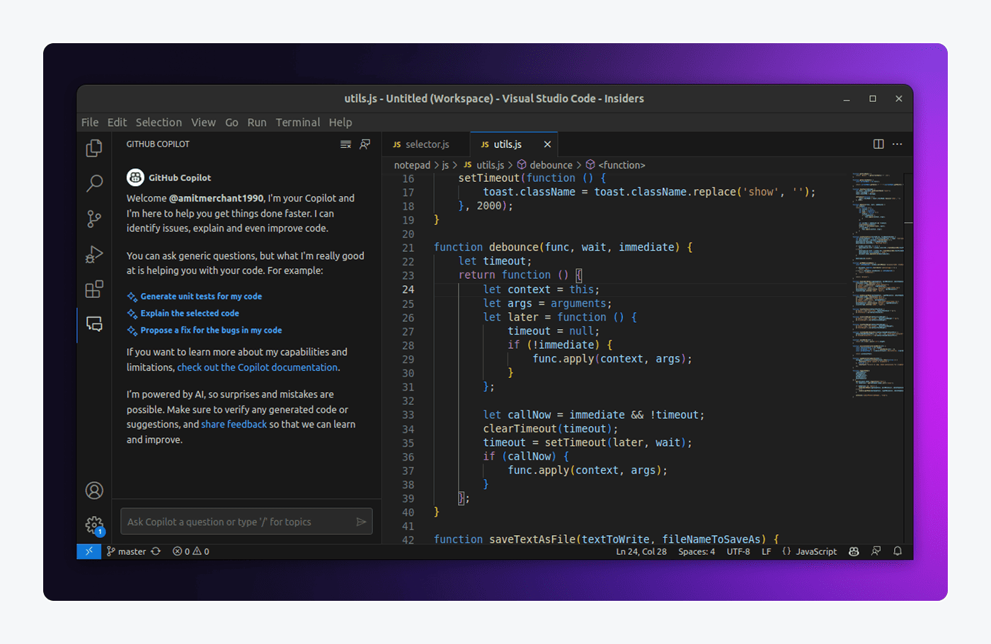Open the Source Control view
The height and width of the screenshot is (644, 991).
[x=94, y=219]
